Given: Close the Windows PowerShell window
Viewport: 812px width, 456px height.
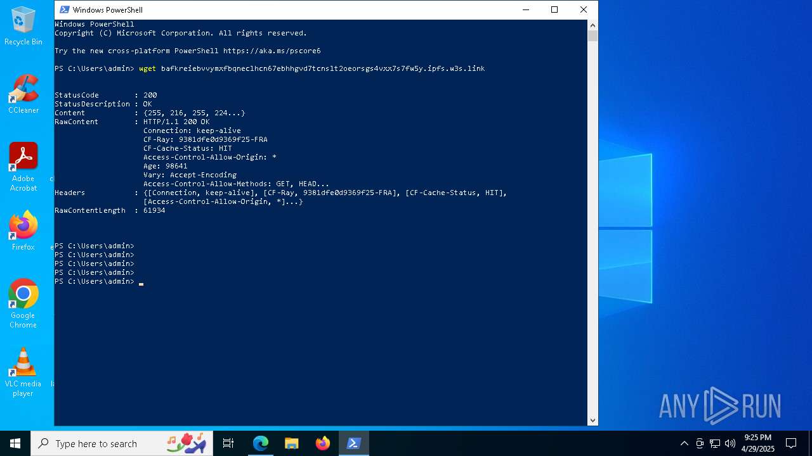Looking at the screenshot, I should coord(584,9).
